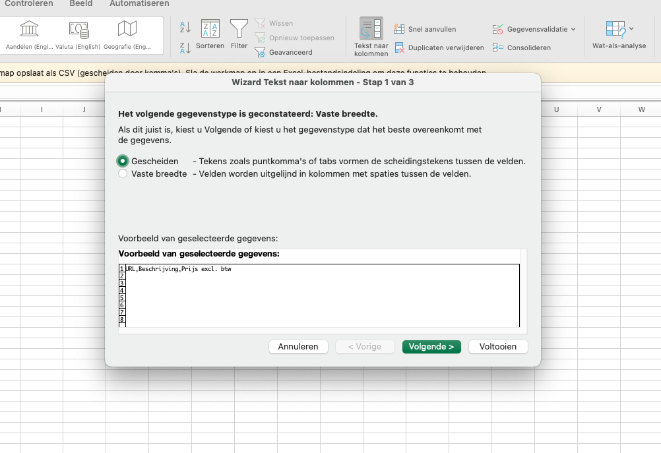Screen dimensions: 661x453
Task: Click Duplicaten verwijderen
Action: tap(439, 47)
